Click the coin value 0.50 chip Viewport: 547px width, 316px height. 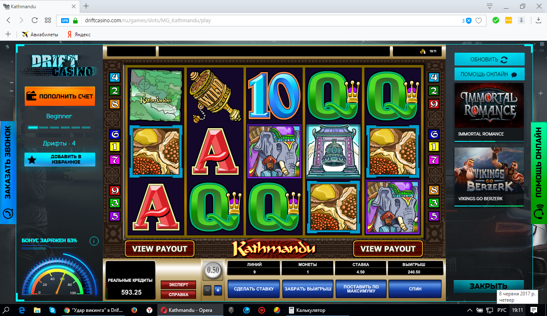(x=213, y=270)
